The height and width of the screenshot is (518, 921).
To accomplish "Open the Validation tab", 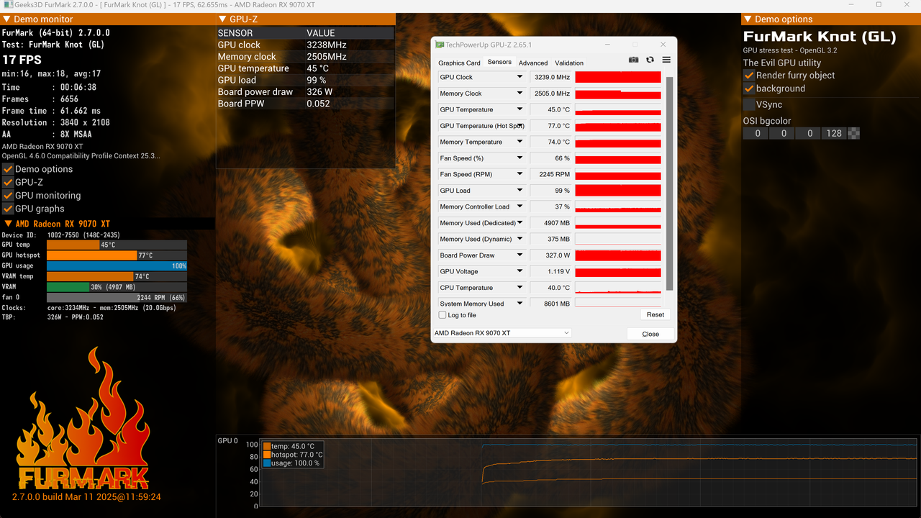I will tap(569, 63).
